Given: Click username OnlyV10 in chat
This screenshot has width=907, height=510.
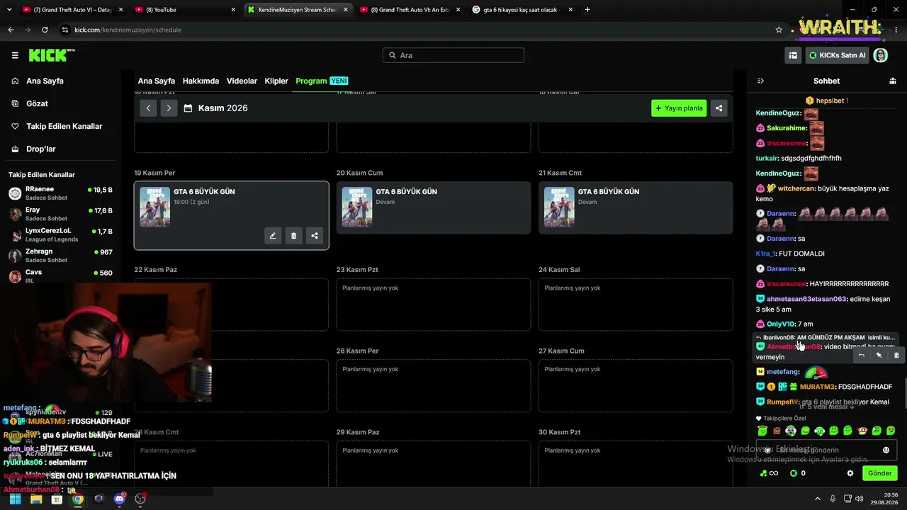Looking at the screenshot, I should pos(780,324).
